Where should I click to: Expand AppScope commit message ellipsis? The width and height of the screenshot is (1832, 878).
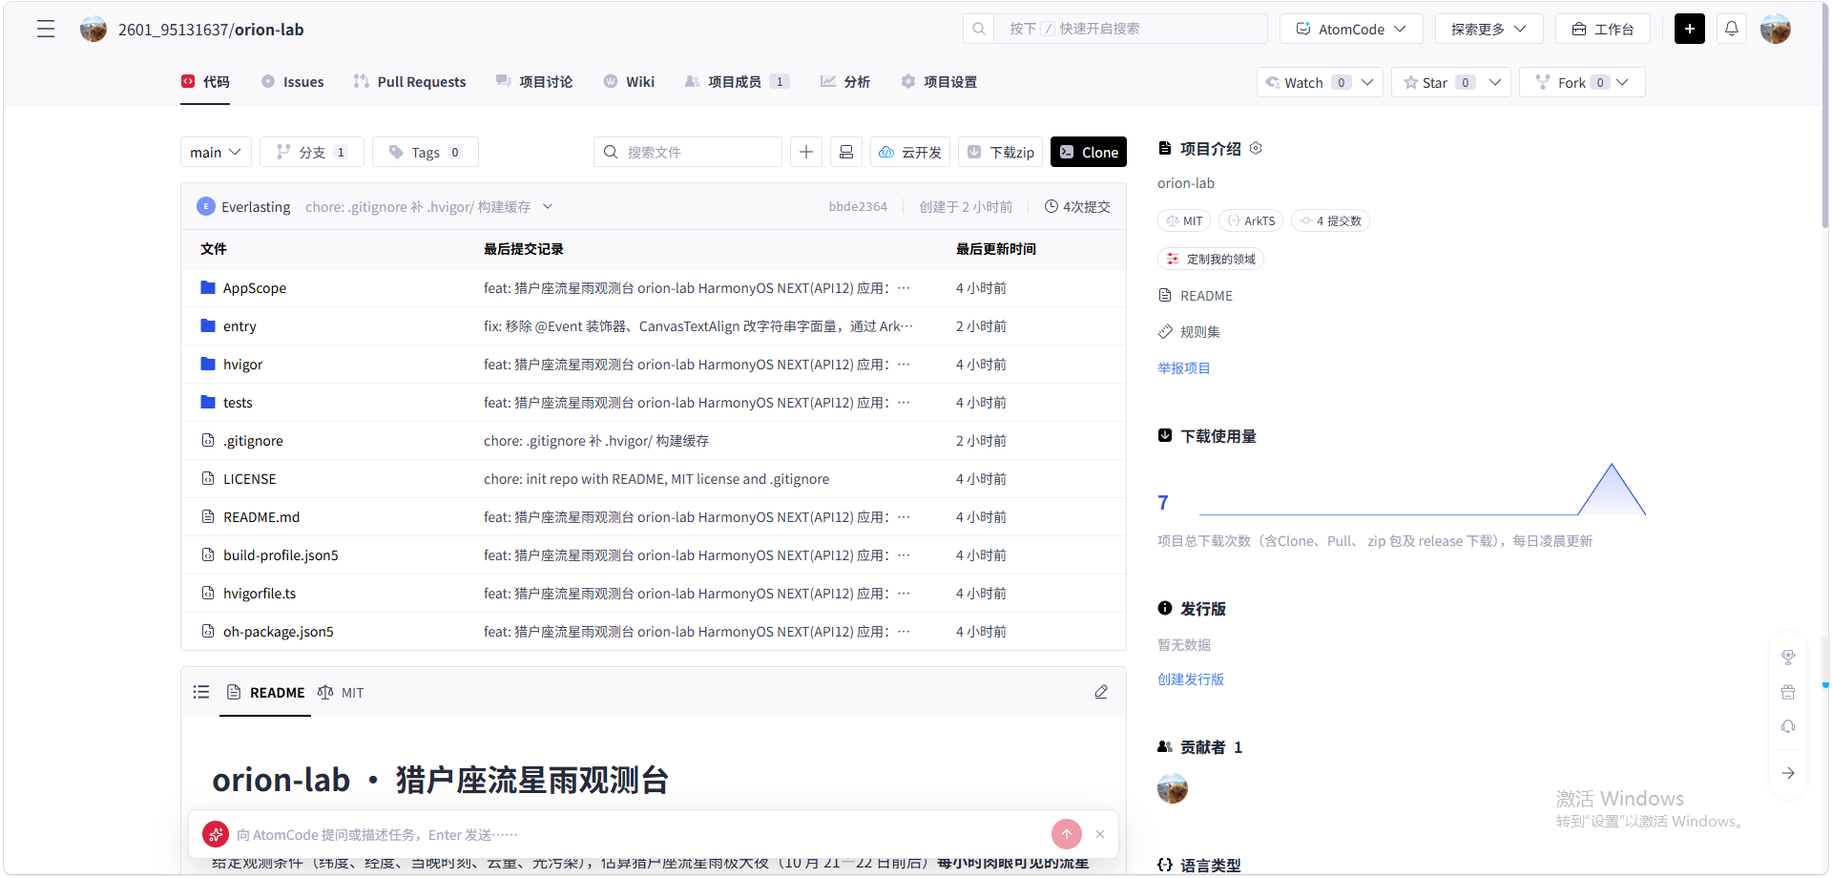tap(904, 287)
